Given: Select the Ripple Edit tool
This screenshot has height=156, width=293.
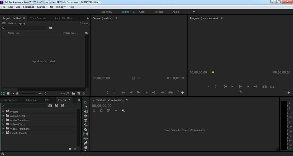Looking at the screenshot, I should coord(86,116).
